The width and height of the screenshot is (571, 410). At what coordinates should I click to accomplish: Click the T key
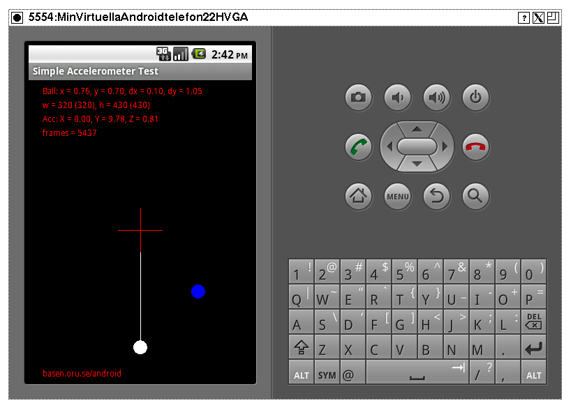404,296
